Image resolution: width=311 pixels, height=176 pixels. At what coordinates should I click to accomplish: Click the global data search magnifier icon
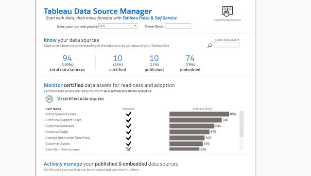209,46
